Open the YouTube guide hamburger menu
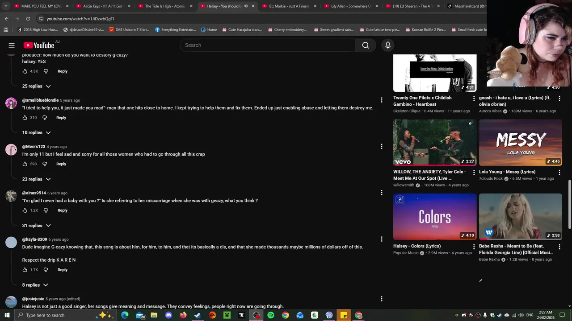 click(x=12, y=45)
